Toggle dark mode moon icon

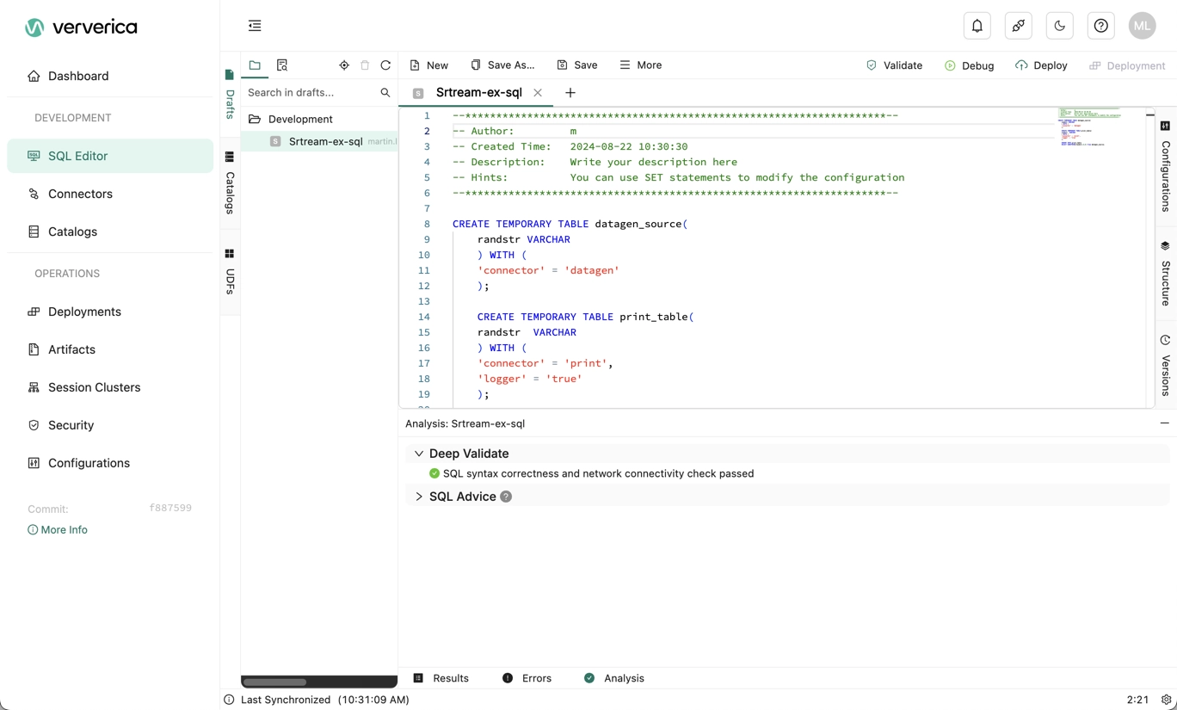tap(1060, 26)
